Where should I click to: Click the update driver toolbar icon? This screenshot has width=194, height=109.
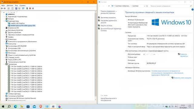point(27,8)
